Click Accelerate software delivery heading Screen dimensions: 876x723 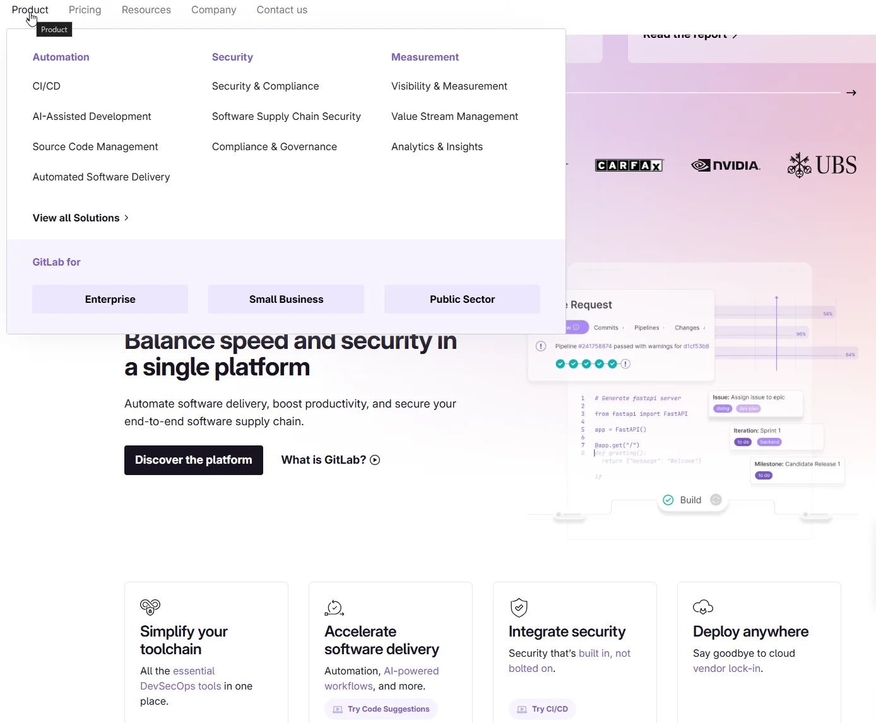tap(381, 640)
